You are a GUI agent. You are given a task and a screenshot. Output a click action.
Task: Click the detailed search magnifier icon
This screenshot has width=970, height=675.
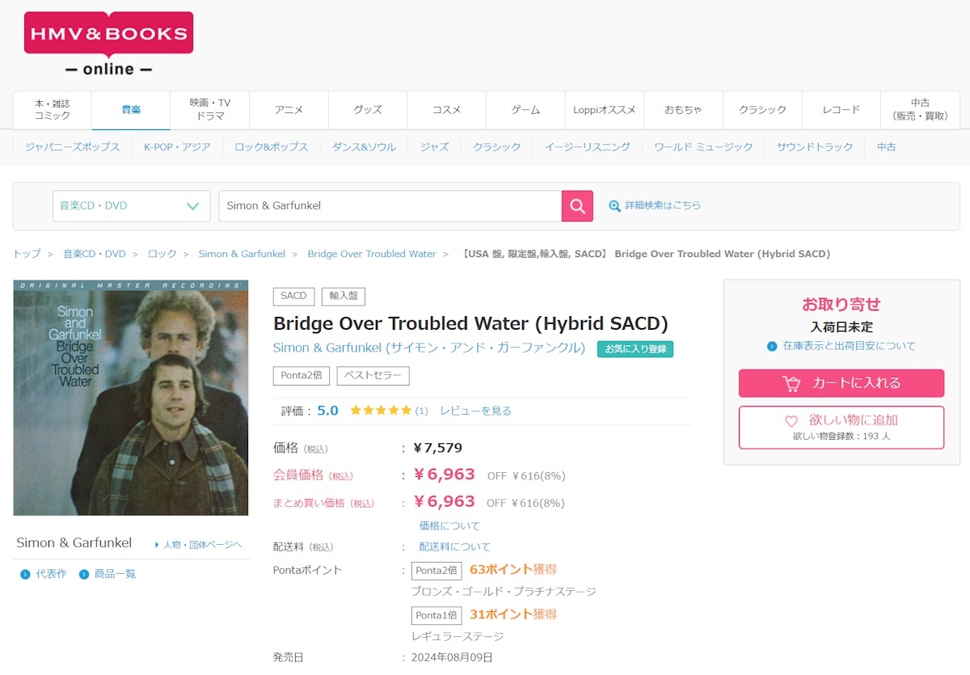point(615,206)
